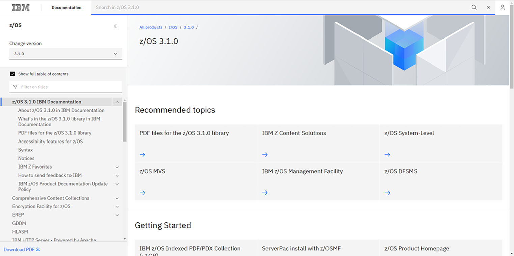Open the Documentation header tab
The width and height of the screenshot is (514, 256).
click(x=66, y=7)
